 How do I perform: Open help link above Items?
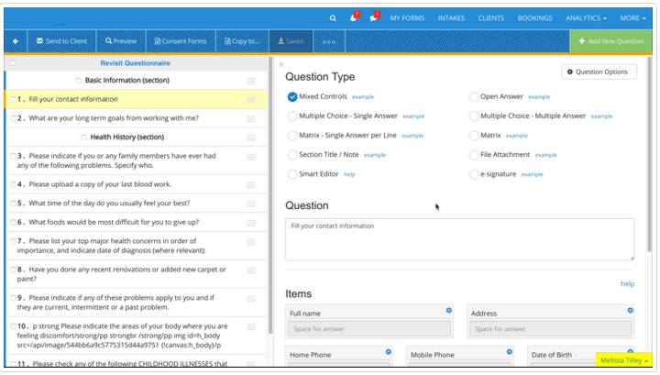tap(627, 284)
